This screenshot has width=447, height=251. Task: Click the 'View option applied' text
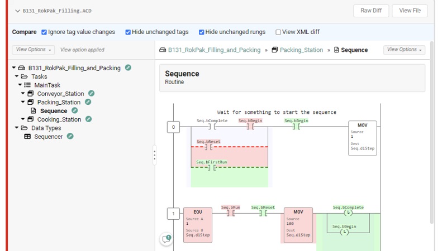[x=82, y=50]
